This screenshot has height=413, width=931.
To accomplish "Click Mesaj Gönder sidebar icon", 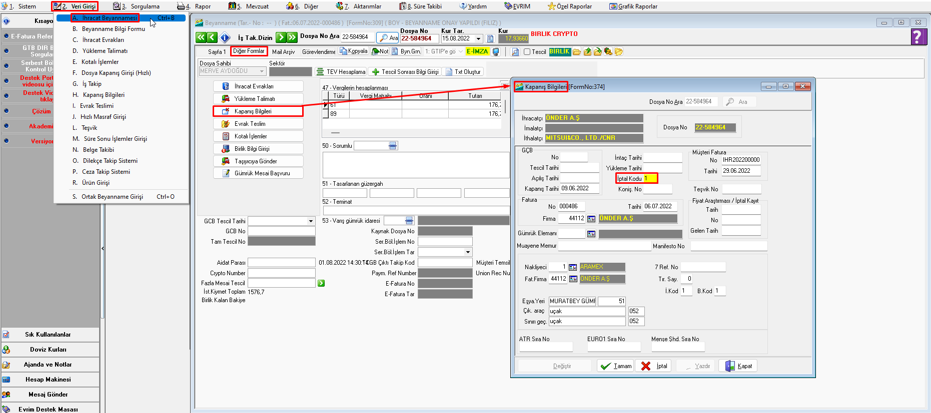I will [6, 395].
